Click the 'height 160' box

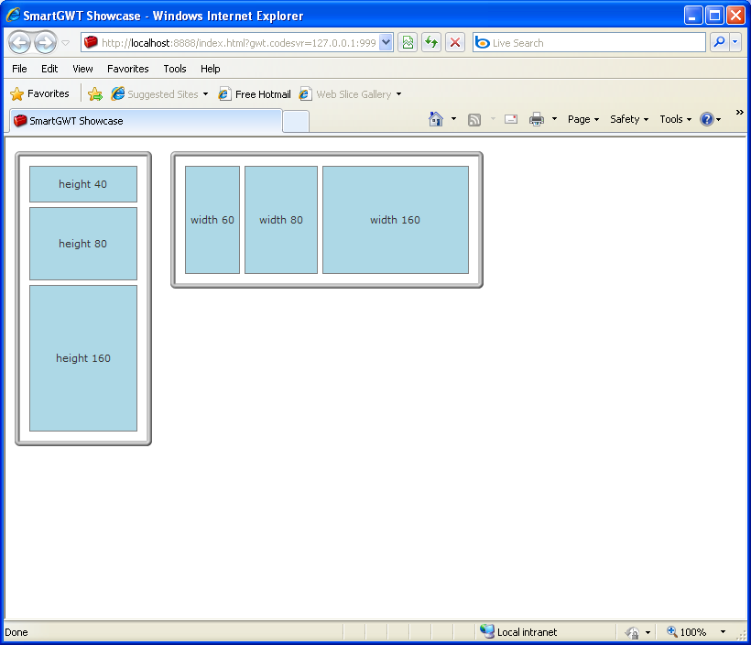(83, 358)
